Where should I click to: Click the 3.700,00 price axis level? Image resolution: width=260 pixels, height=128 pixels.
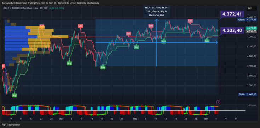[252, 85]
